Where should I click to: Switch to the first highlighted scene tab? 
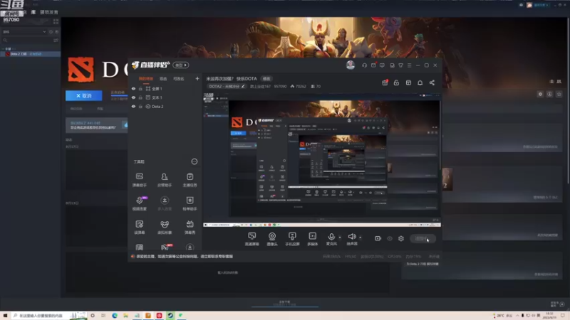[x=146, y=79]
